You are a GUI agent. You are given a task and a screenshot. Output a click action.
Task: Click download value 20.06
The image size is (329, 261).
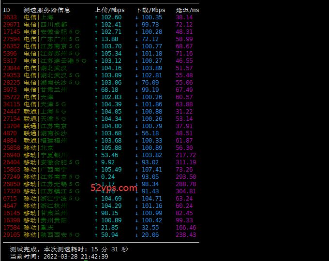coord(150,235)
